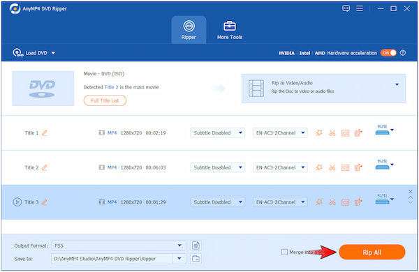The width and height of the screenshot is (419, 272).
Task: Choose Title 1 output format profile
Action: tap(385, 130)
